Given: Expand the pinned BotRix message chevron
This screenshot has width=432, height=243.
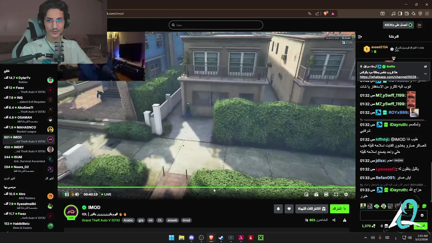Looking at the screenshot, I should 425,74.
